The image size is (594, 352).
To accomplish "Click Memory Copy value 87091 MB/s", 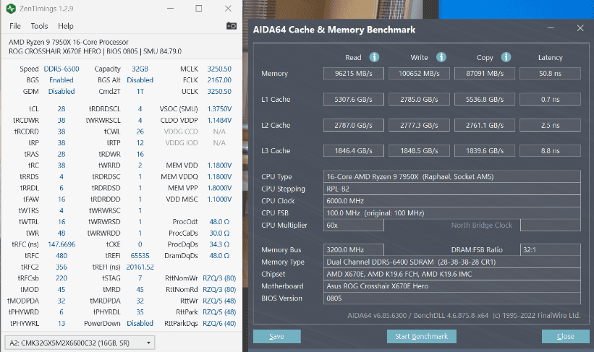I will (x=485, y=74).
